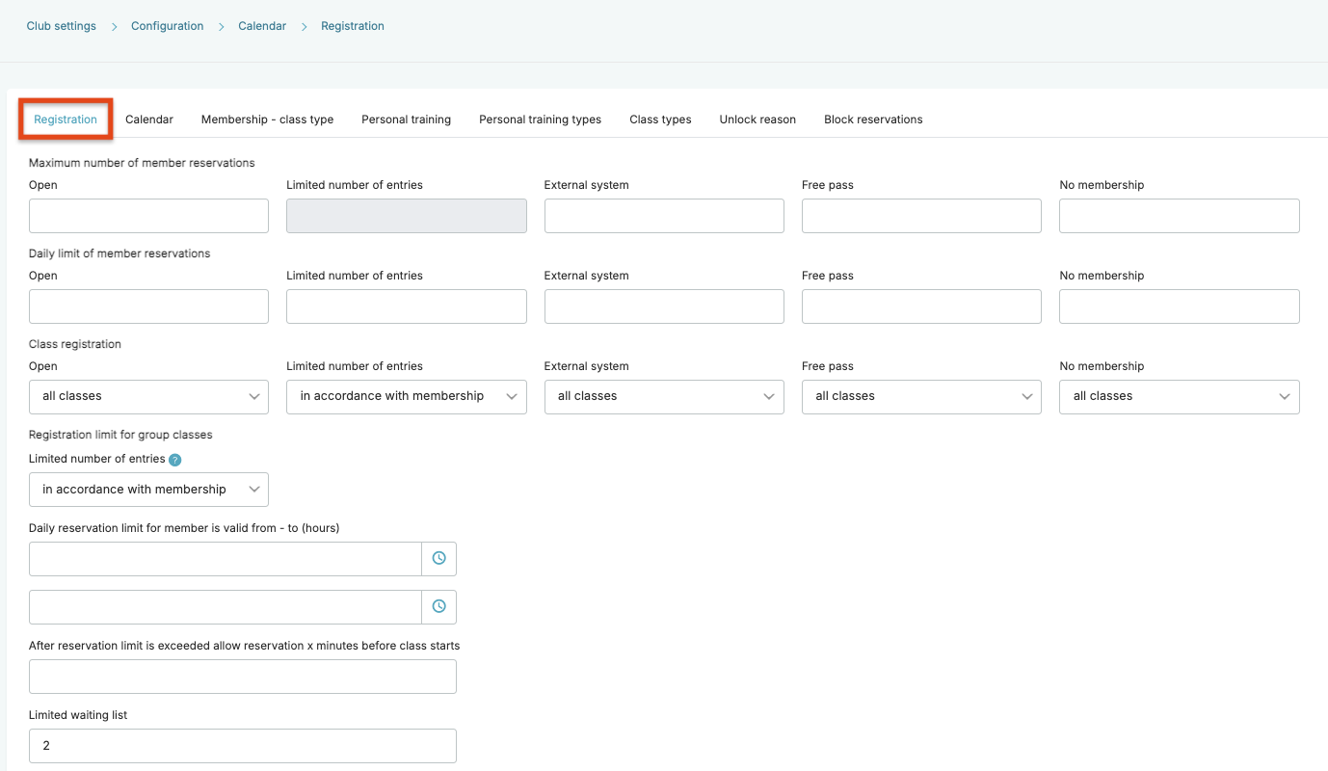
Task: Open the Free pass class registration dropdown
Action: [x=920, y=397]
